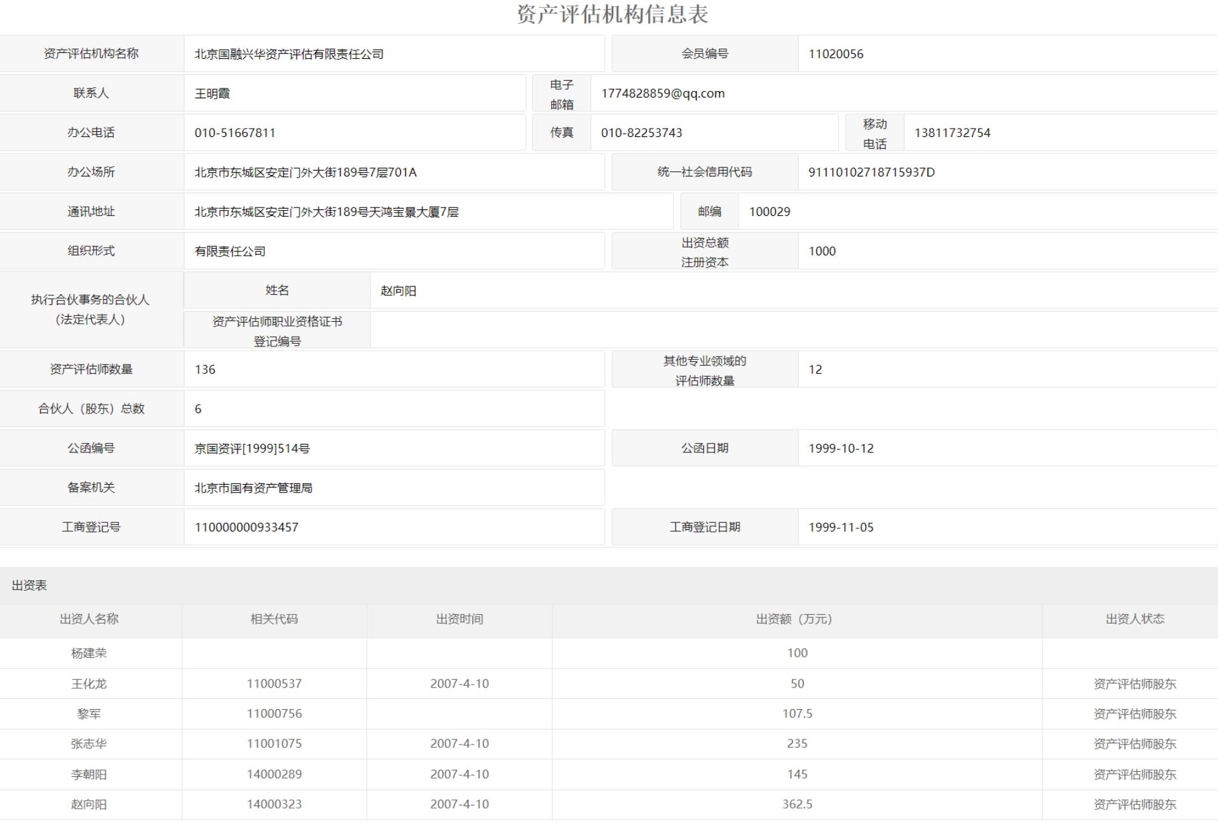1218x828 pixels.
Task: Click the 执行合伙事务的合伙人 label
Action: coord(90,300)
